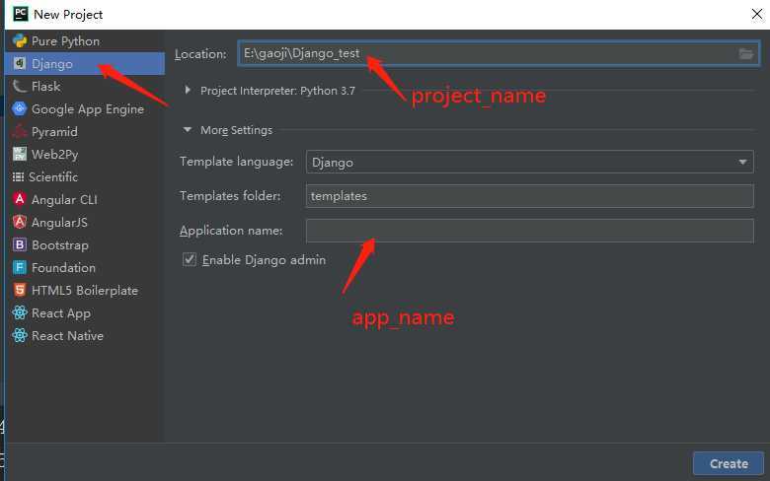
Task: Click the AngularJS shield icon
Action: click(x=20, y=222)
